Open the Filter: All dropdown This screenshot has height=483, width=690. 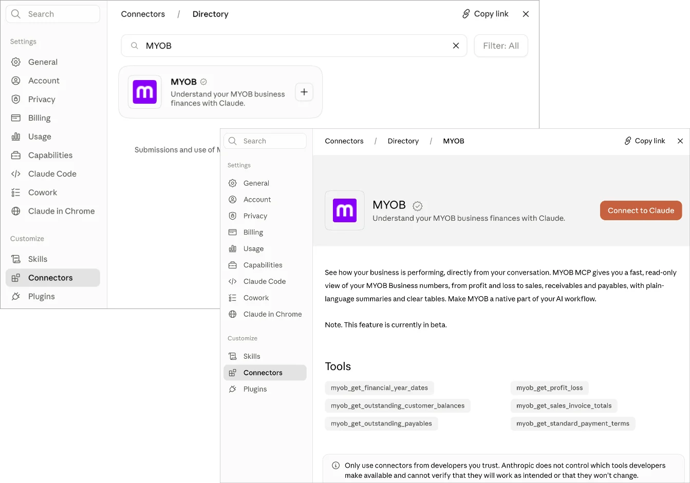click(x=501, y=46)
